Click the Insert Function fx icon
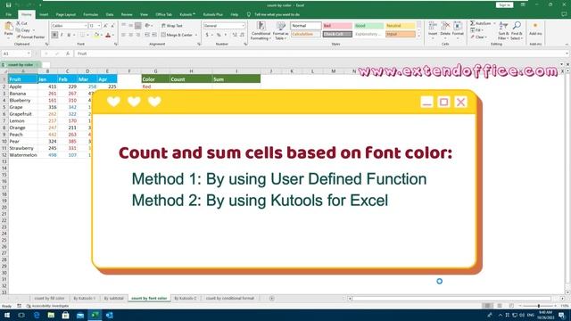Screen dimensions: 571x321 point(68,53)
